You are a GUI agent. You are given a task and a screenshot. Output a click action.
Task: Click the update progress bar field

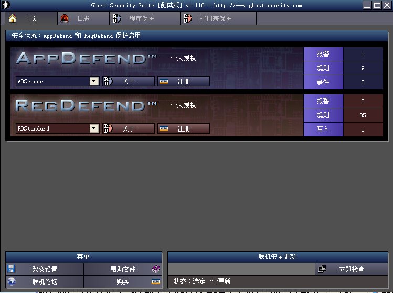[241, 269]
